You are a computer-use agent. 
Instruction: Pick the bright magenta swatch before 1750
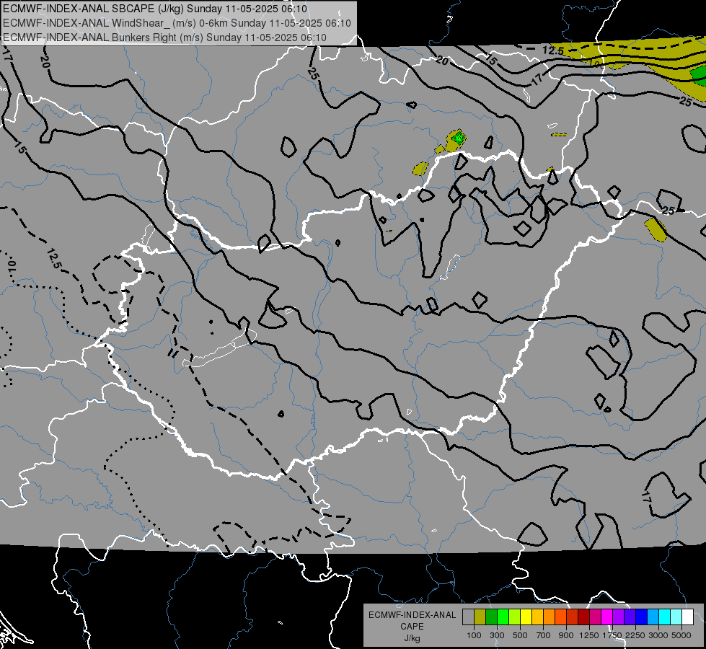[607, 617]
